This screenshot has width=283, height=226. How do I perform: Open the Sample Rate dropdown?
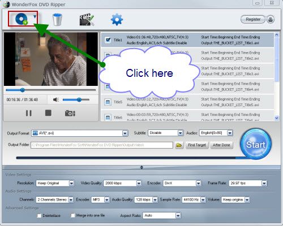(x=203, y=199)
